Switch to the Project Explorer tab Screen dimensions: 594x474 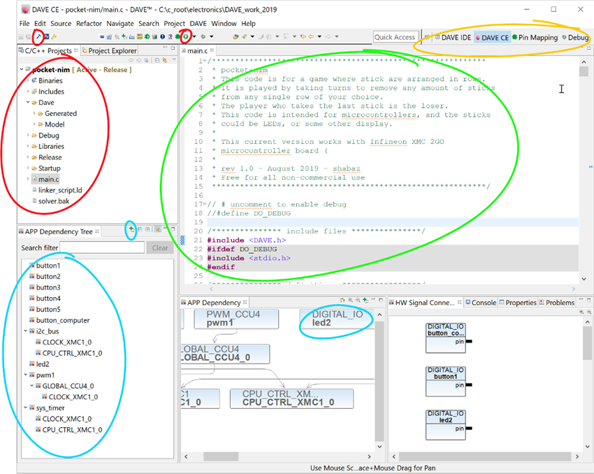(110, 50)
